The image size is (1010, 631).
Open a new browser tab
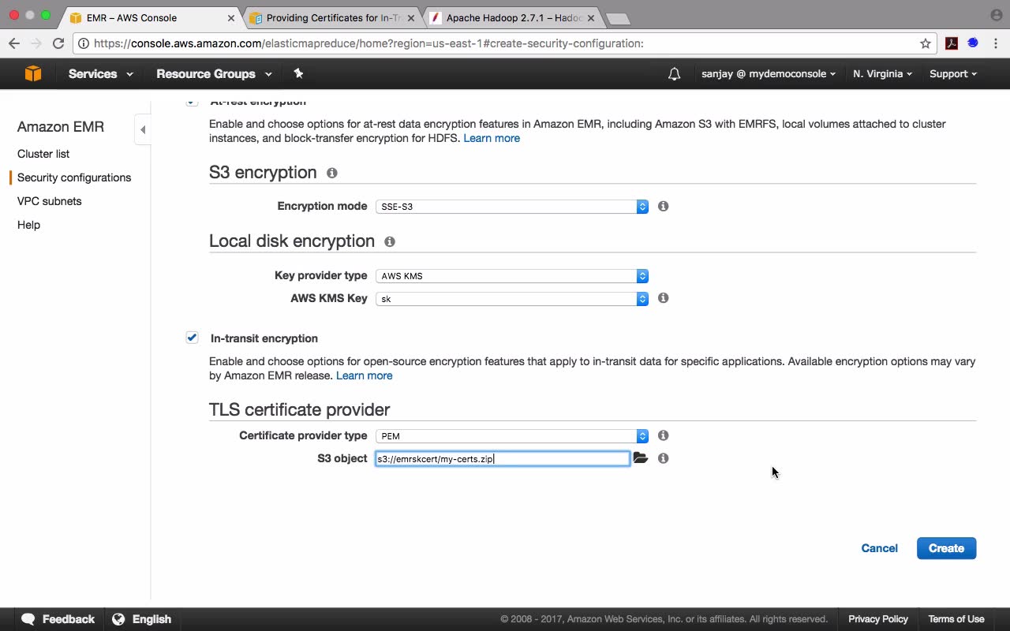pyautogui.click(x=618, y=19)
